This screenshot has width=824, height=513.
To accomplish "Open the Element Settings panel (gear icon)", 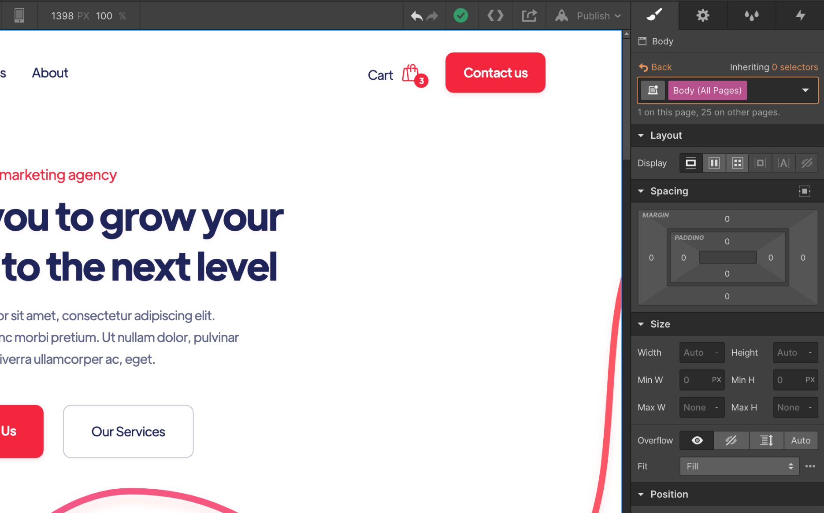I will pos(702,15).
